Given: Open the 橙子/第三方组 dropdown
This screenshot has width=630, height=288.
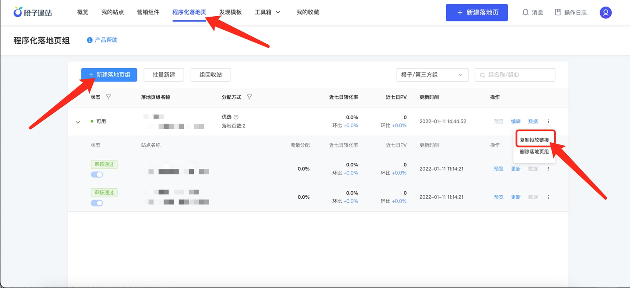Looking at the screenshot, I should pyautogui.click(x=432, y=75).
